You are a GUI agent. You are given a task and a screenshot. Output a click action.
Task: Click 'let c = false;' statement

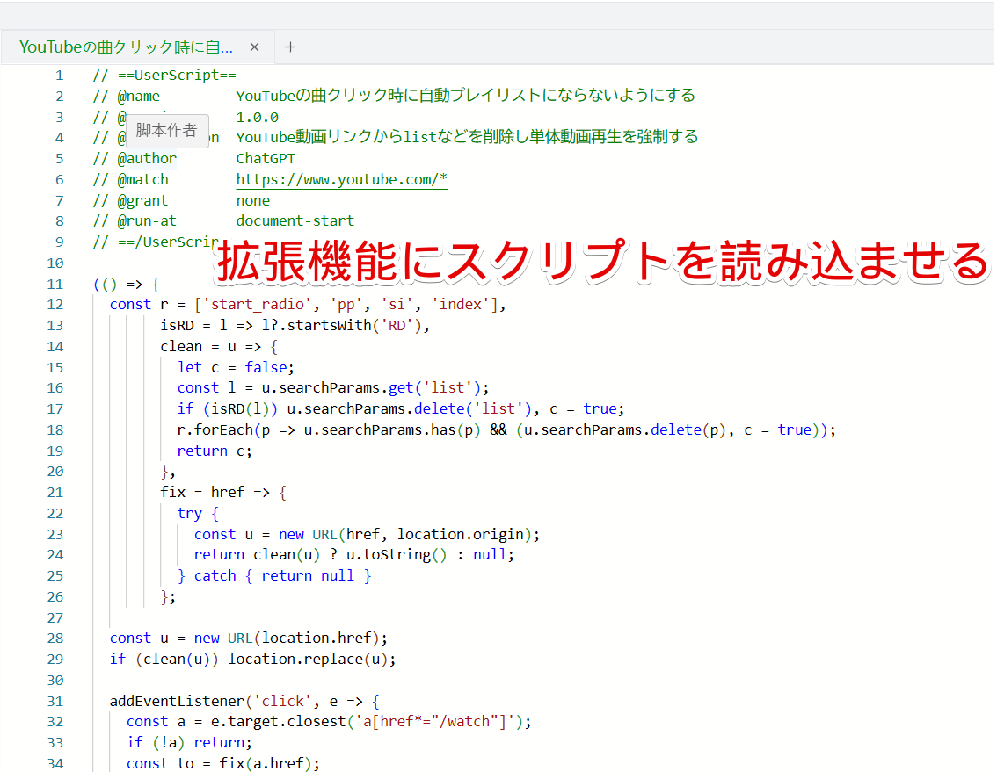coord(236,367)
